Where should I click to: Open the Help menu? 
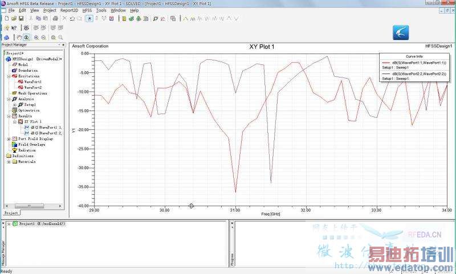point(134,10)
